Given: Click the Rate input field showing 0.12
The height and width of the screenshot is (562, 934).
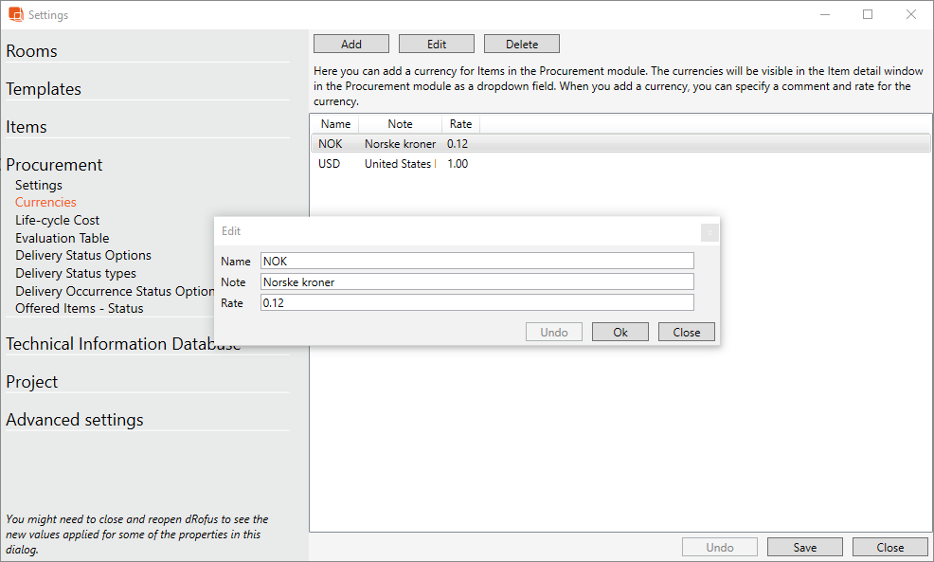Looking at the screenshot, I should (476, 302).
